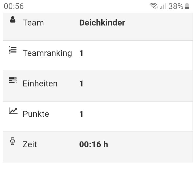Select the Teamranking label

(x=47, y=53)
